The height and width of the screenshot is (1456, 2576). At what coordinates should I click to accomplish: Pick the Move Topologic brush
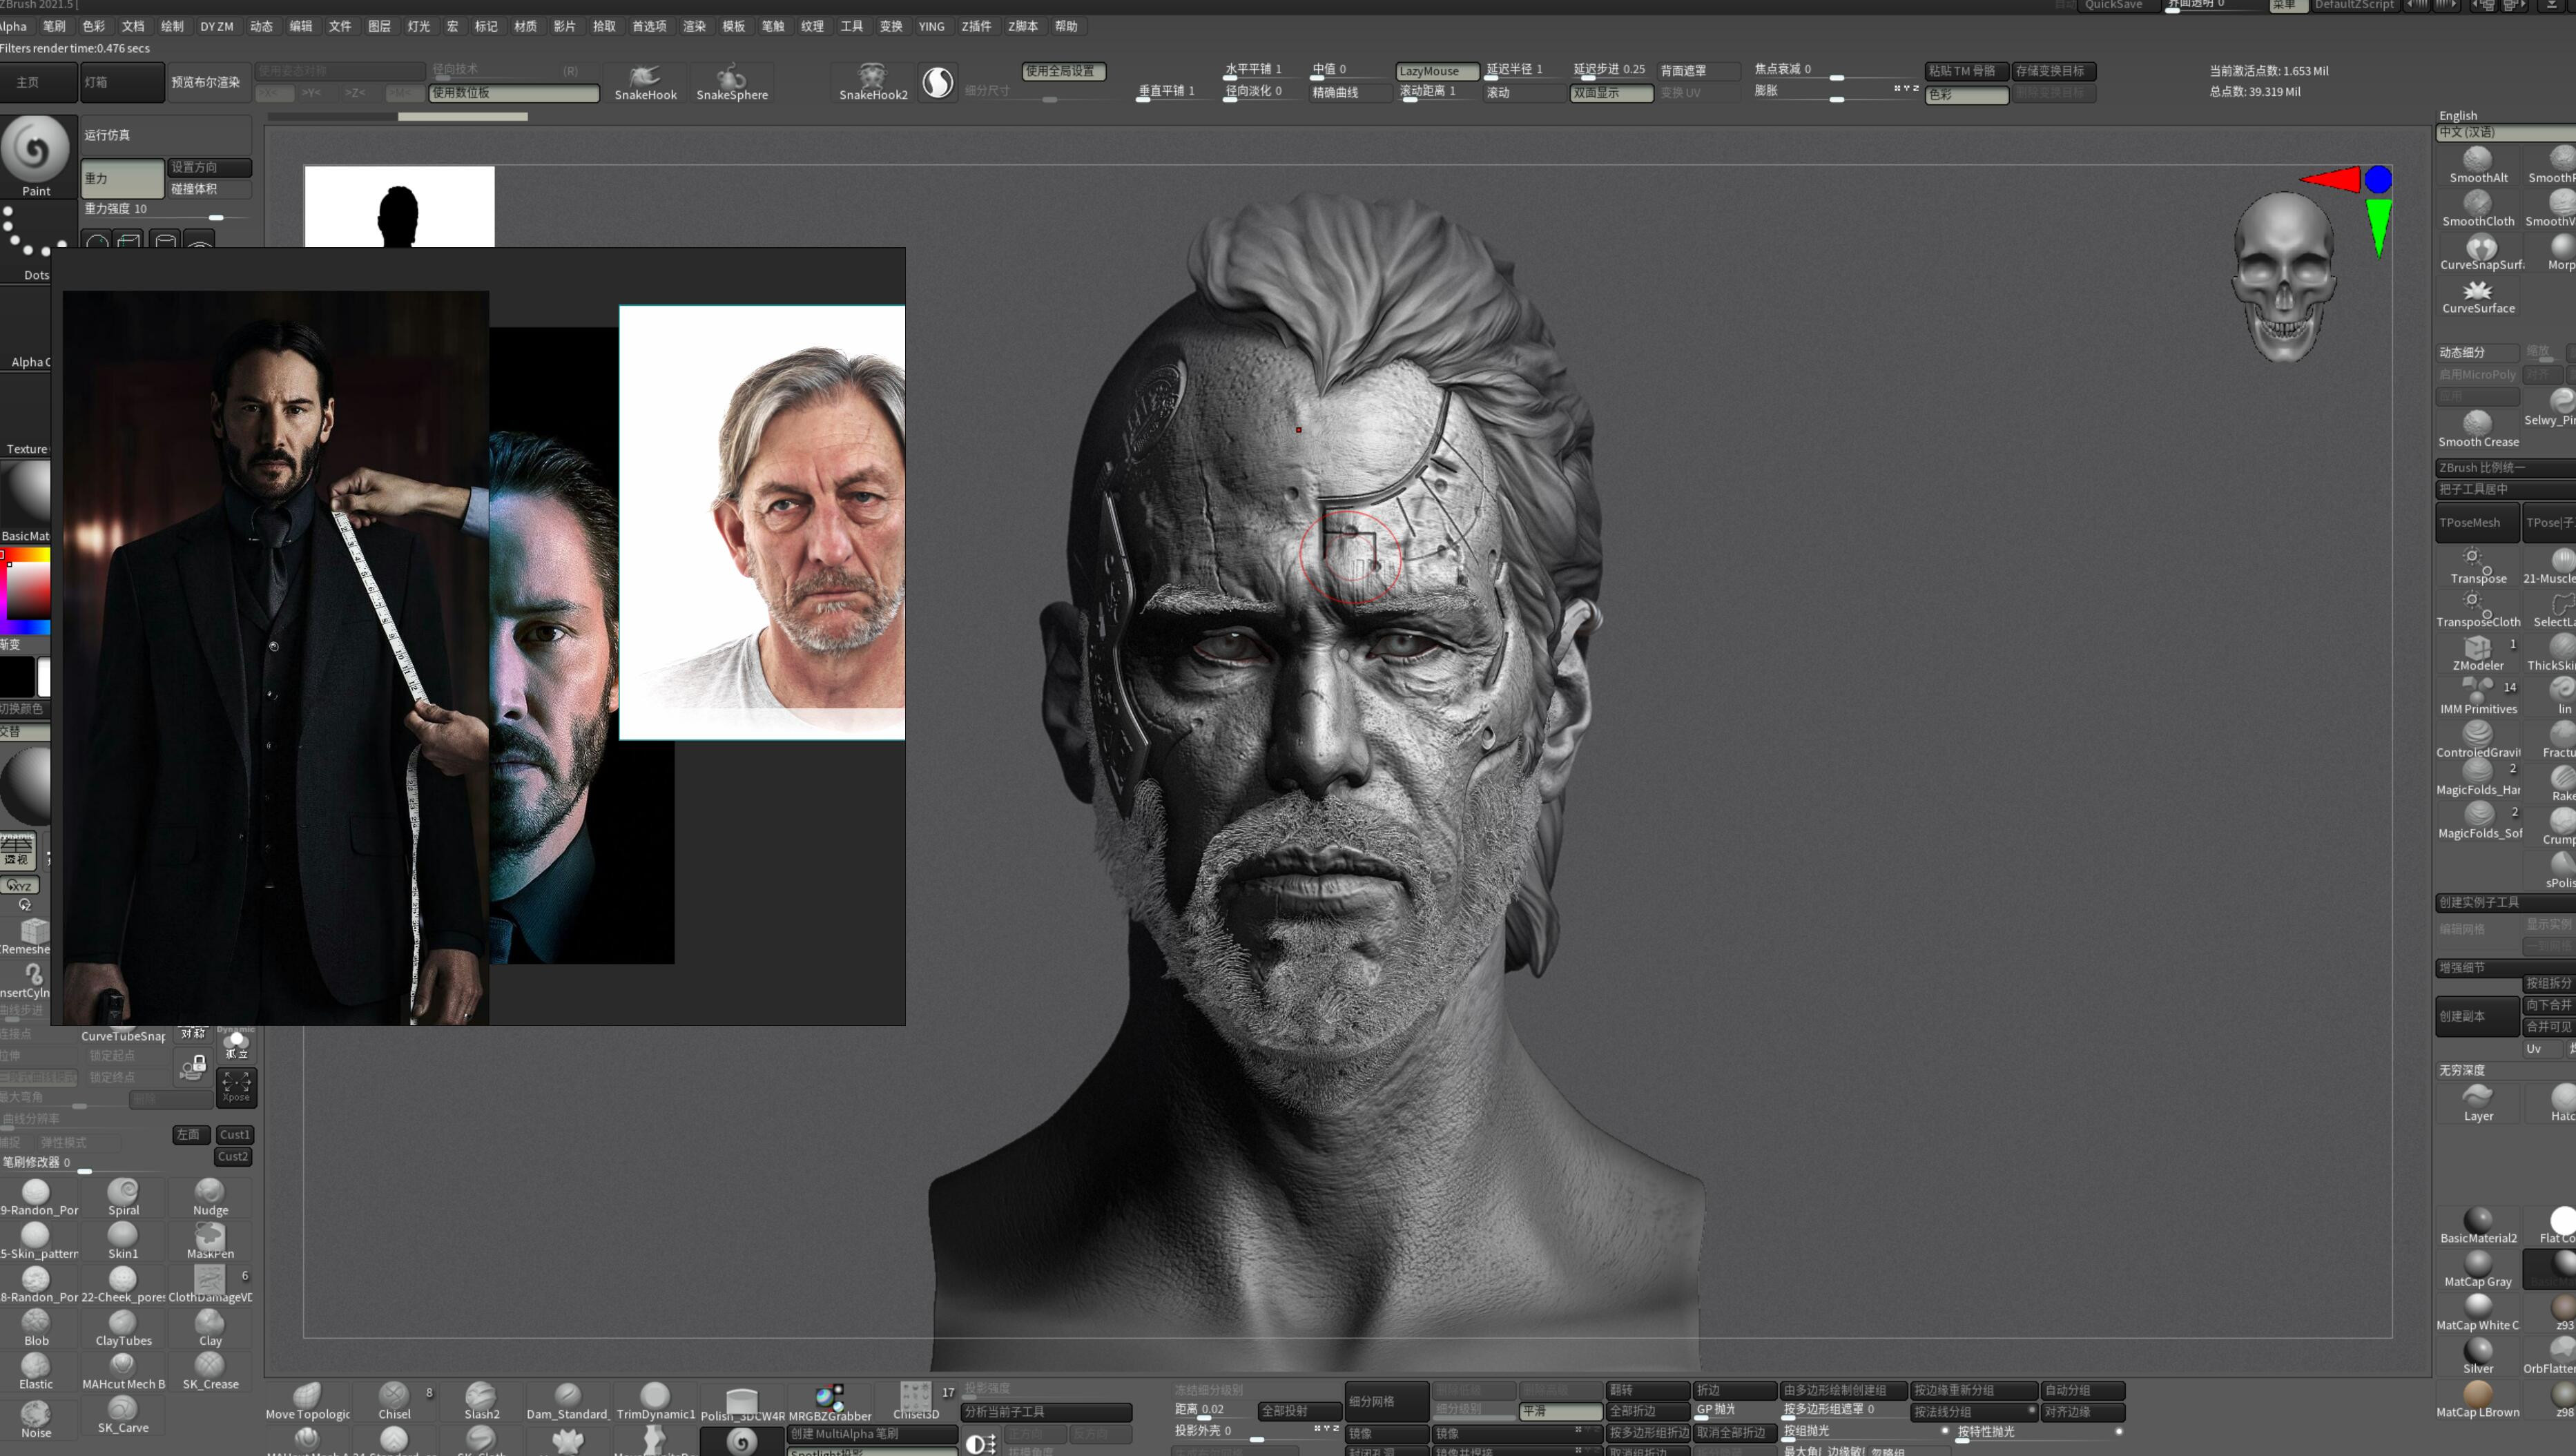point(307,1401)
